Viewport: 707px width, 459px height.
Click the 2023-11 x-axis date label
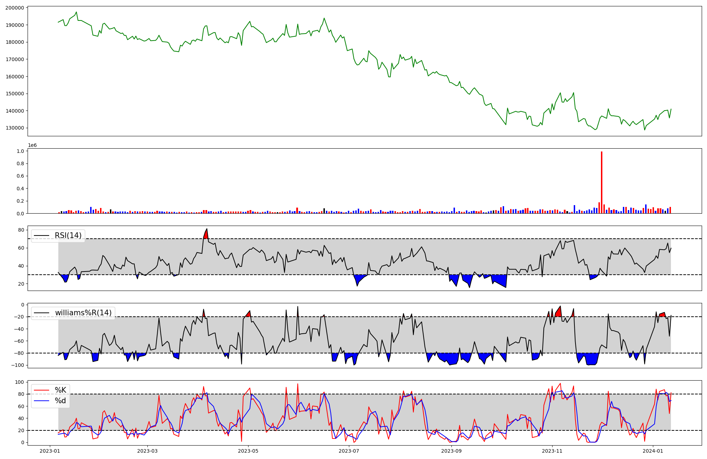552,451
